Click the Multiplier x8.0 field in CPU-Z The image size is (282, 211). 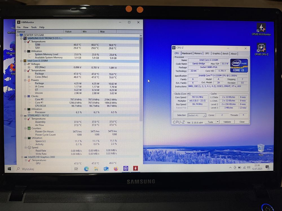click(x=197, y=101)
